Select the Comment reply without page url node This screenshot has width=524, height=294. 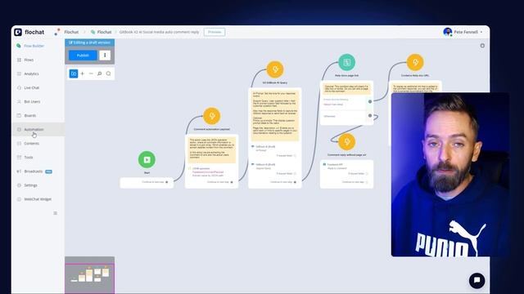click(x=347, y=142)
